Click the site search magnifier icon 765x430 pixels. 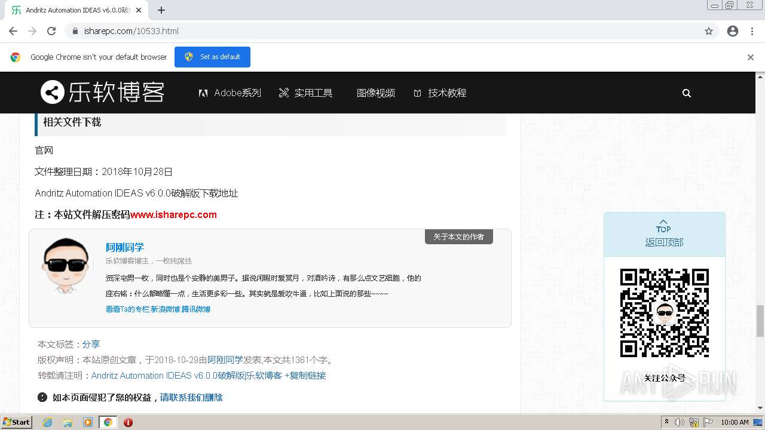[687, 93]
